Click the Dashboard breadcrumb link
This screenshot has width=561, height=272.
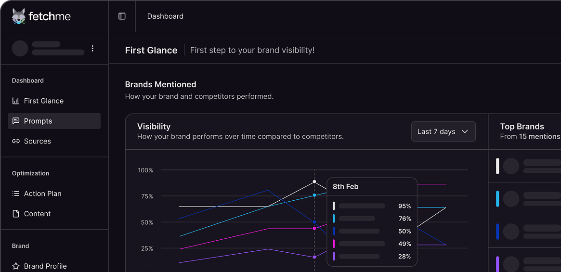[165, 16]
